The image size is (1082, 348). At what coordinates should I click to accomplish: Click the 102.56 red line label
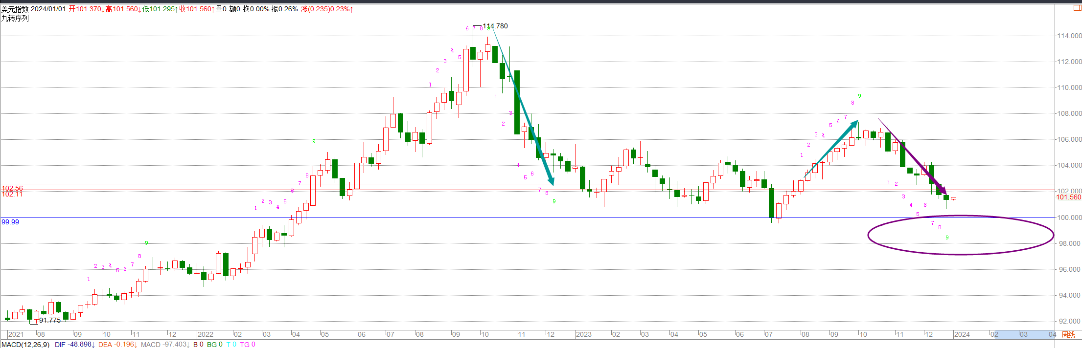(12, 188)
